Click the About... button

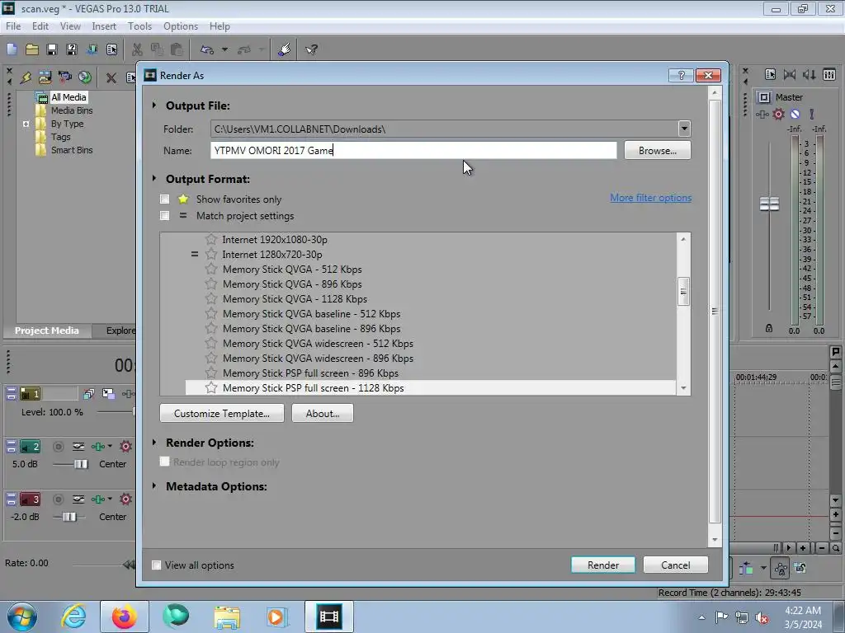click(323, 414)
